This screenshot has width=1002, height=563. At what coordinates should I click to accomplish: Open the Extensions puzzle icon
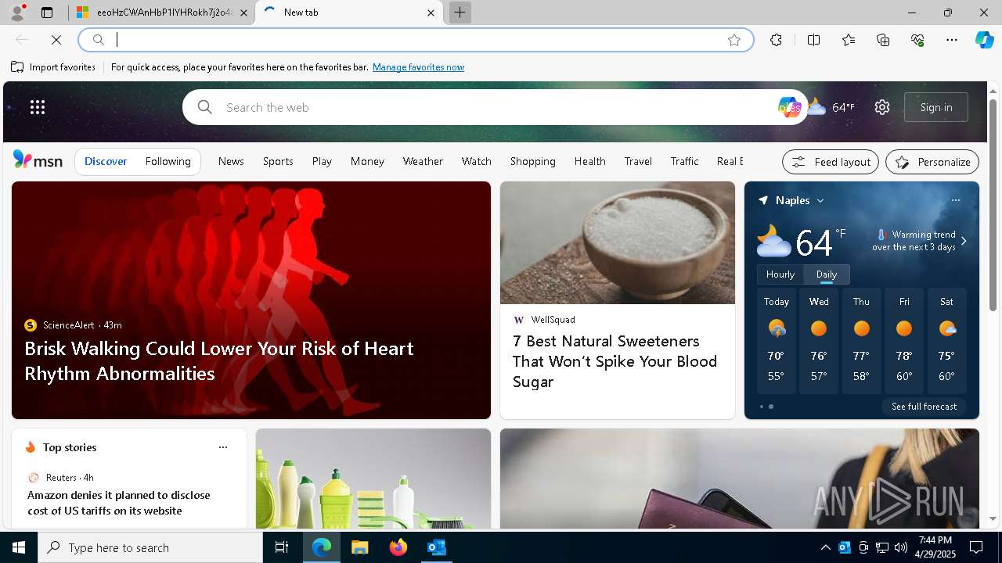coord(776,40)
